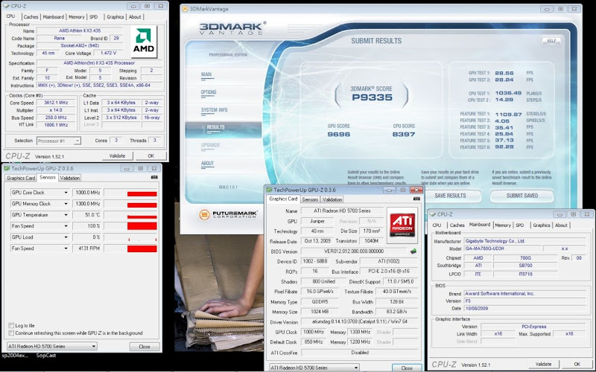Click the Futuremark logo in 3DMark Vantage
Image resolution: width=596 pixels, height=372 pixels.
[228, 214]
